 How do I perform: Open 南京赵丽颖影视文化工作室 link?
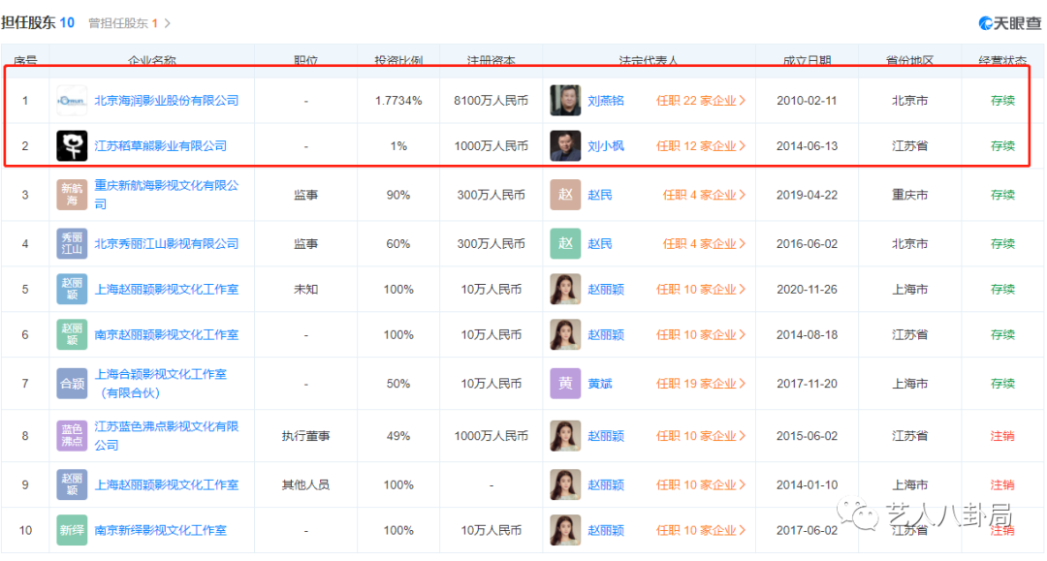coord(167,334)
